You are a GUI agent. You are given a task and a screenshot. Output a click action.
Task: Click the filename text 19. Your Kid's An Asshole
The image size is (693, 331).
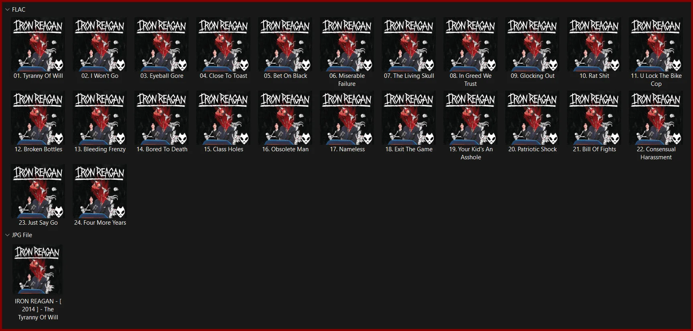471,153
